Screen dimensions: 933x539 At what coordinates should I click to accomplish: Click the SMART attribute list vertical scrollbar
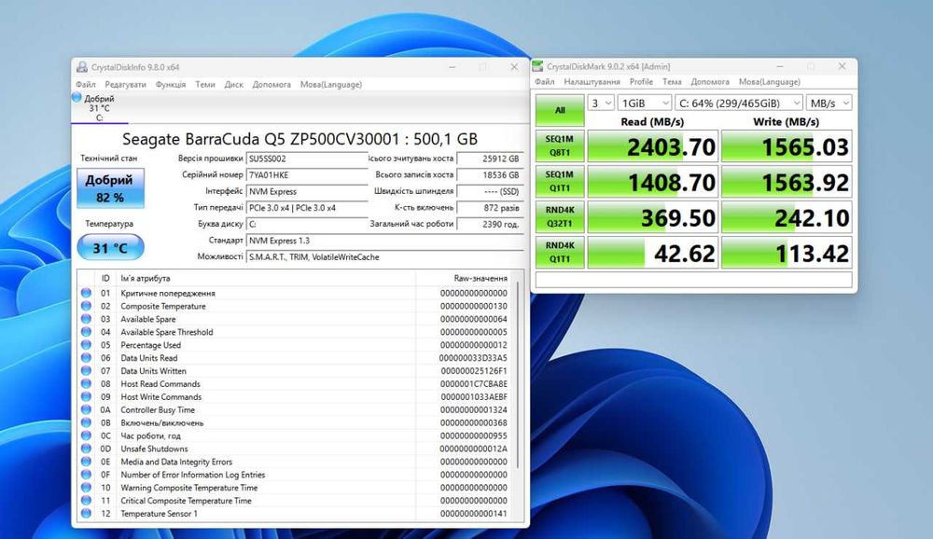click(518, 375)
